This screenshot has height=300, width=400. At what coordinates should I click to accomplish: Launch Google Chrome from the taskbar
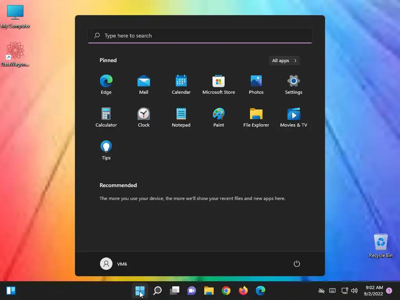(226, 290)
